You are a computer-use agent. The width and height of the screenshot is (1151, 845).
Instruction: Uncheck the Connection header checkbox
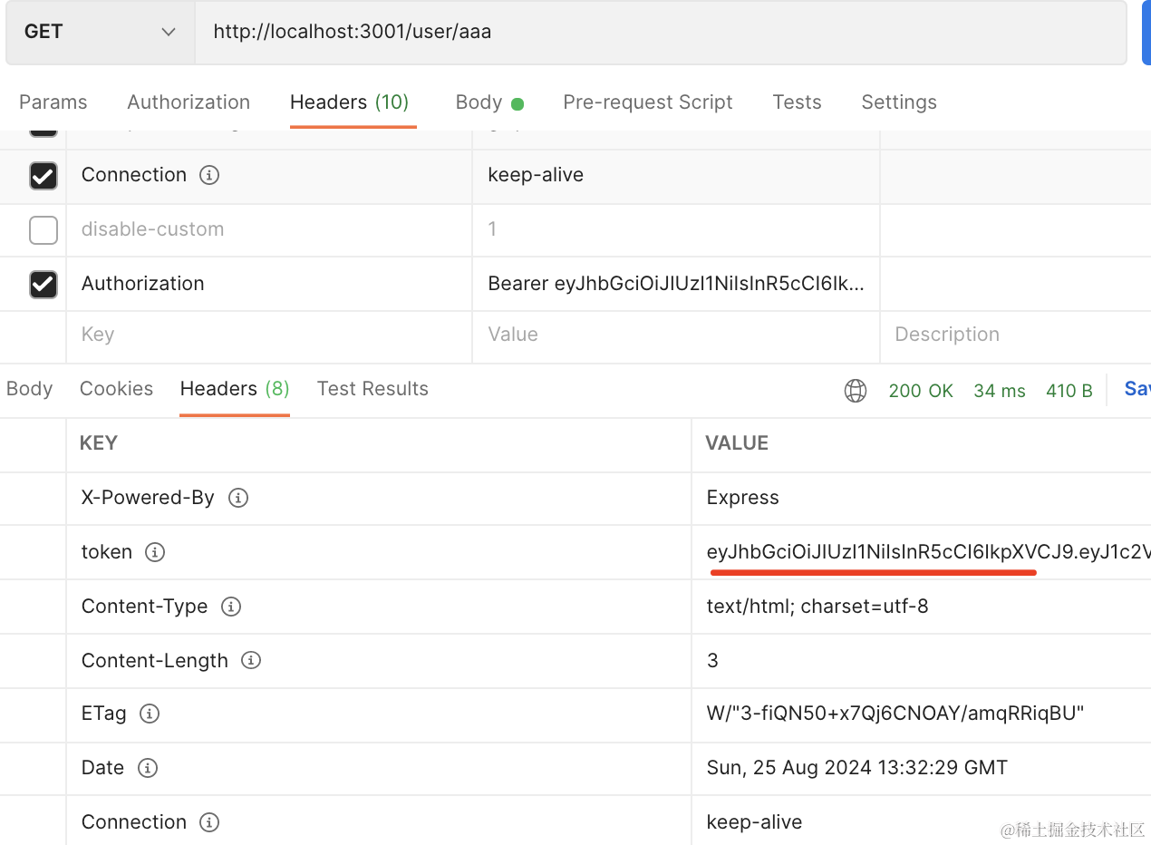pyautogui.click(x=44, y=175)
